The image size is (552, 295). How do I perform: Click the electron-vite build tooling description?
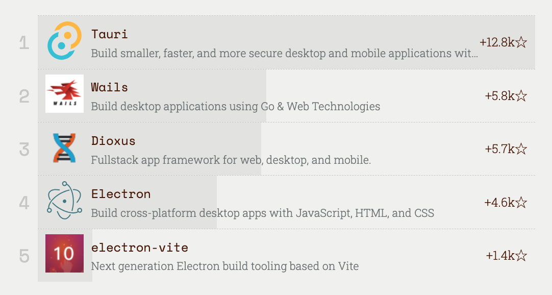pos(224,266)
